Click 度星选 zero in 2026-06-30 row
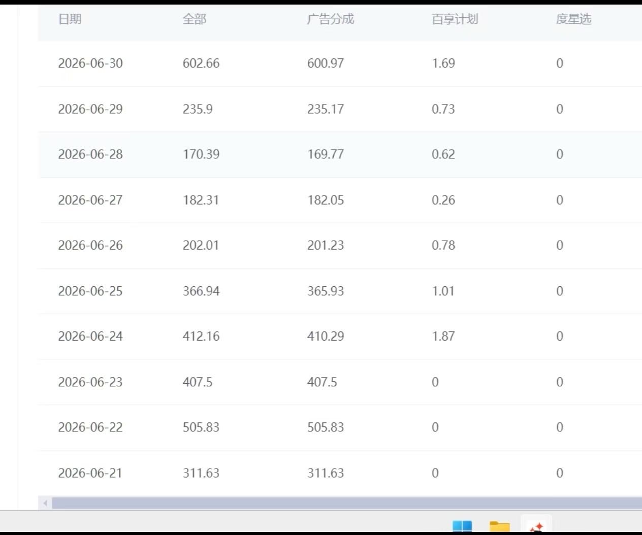 [x=560, y=63]
